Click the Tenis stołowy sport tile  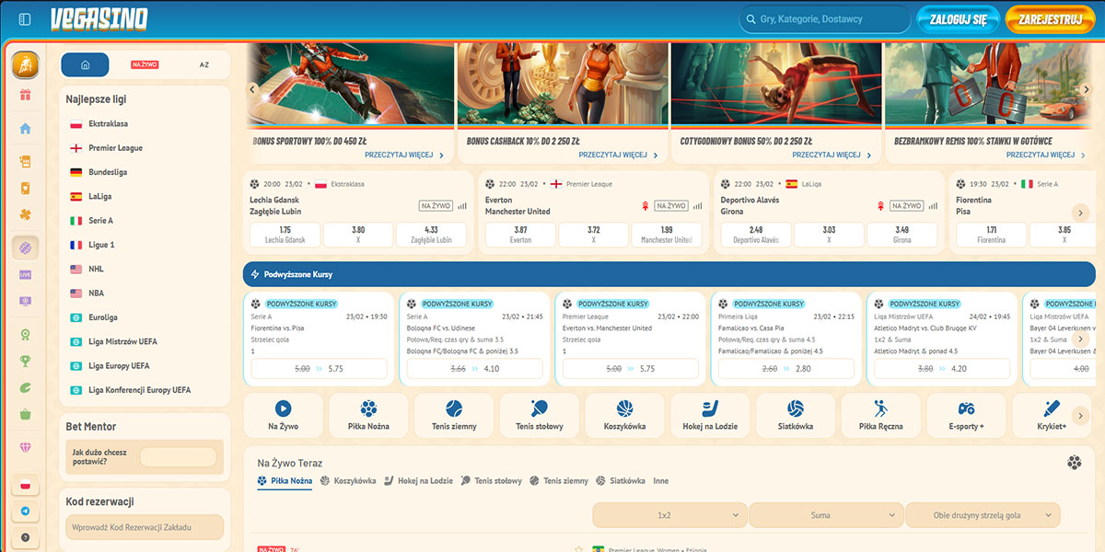(x=540, y=416)
